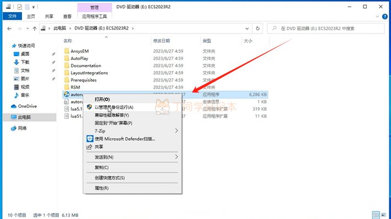Choose 打开(O) in the context menu

(x=133, y=99)
